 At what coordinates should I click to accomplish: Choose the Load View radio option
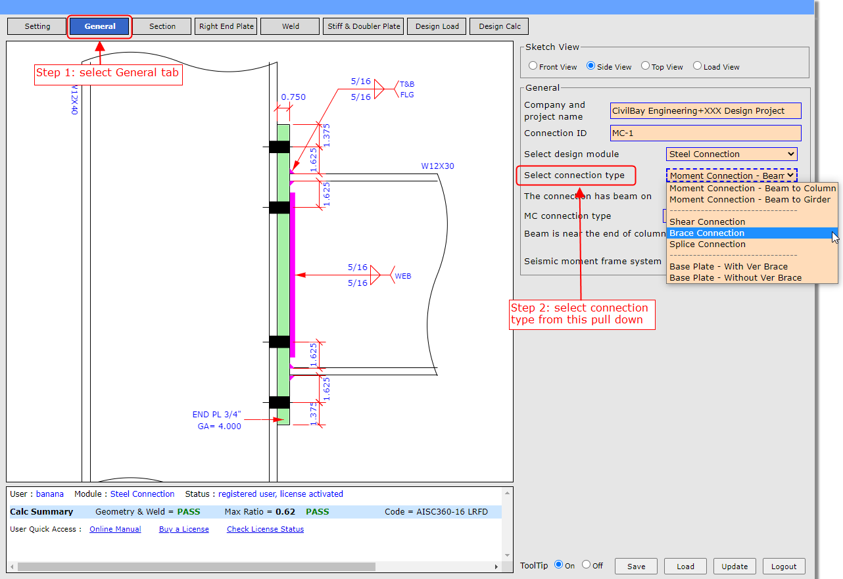698,66
